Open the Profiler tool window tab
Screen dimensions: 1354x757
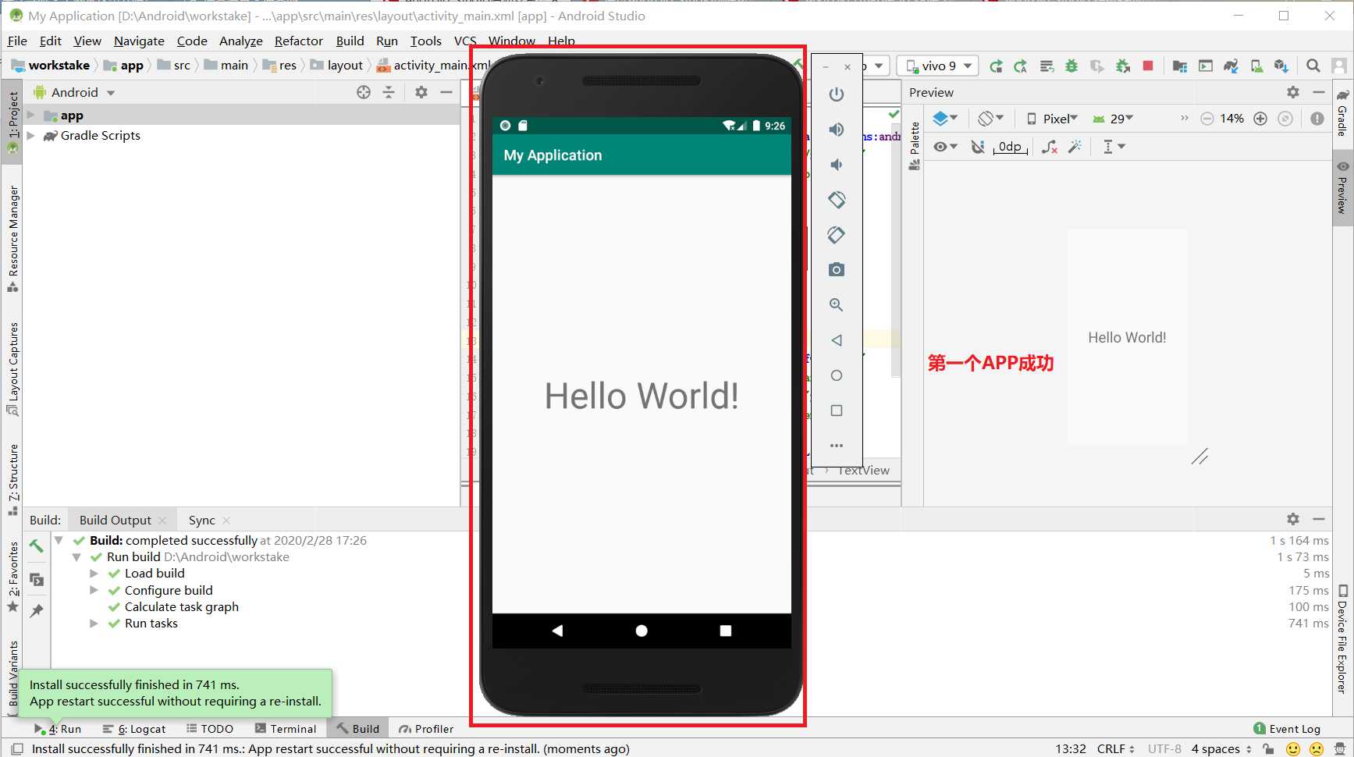point(426,729)
